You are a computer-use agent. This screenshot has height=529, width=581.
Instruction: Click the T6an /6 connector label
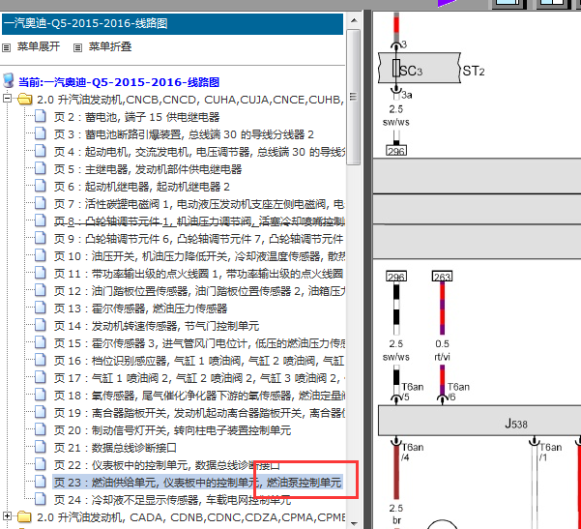tap(458, 392)
